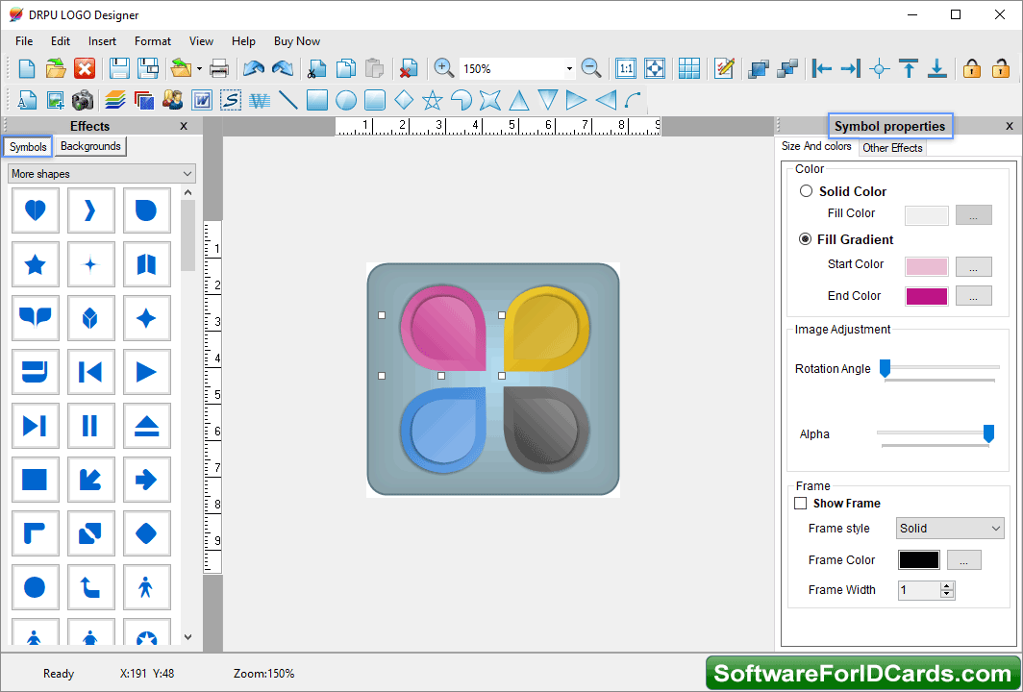Image resolution: width=1023 pixels, height=692 pixels.
Task: Select the Line drawing tool
Action: click(287, 100)
